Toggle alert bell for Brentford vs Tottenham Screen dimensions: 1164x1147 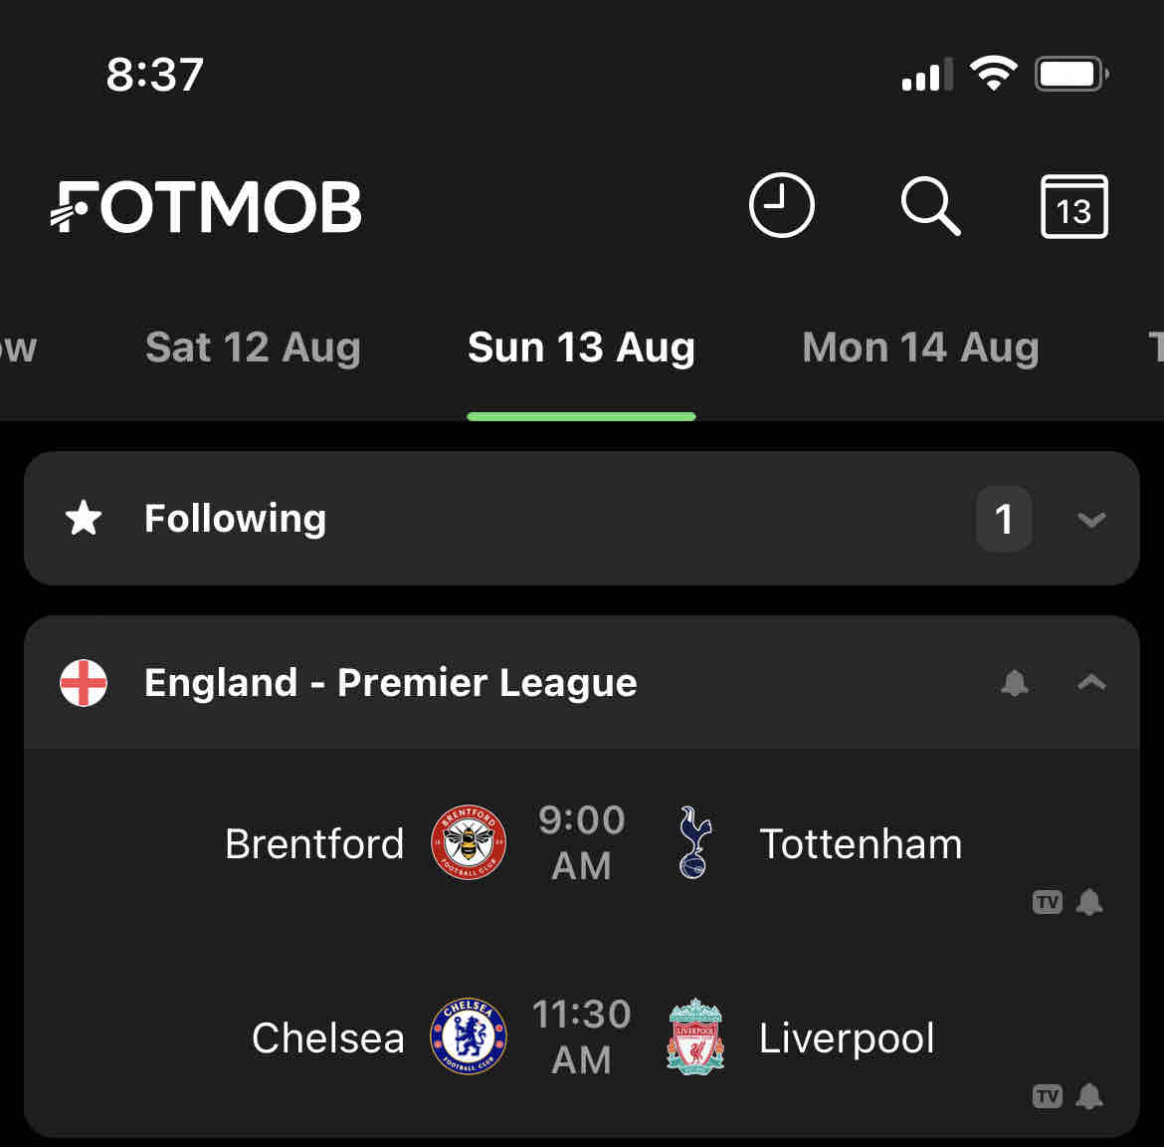pos(1089,902)
